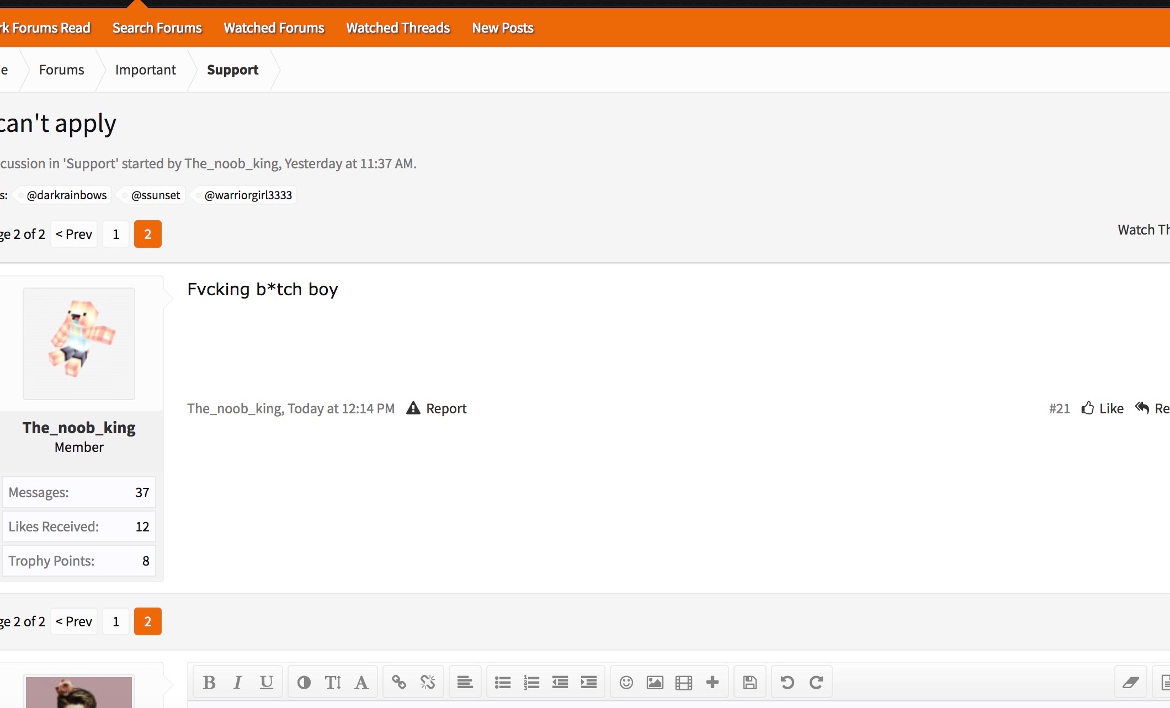Go to page 1 in top pagination
Viewport: 1170px width, 708px height.
[x=116, y=234]
